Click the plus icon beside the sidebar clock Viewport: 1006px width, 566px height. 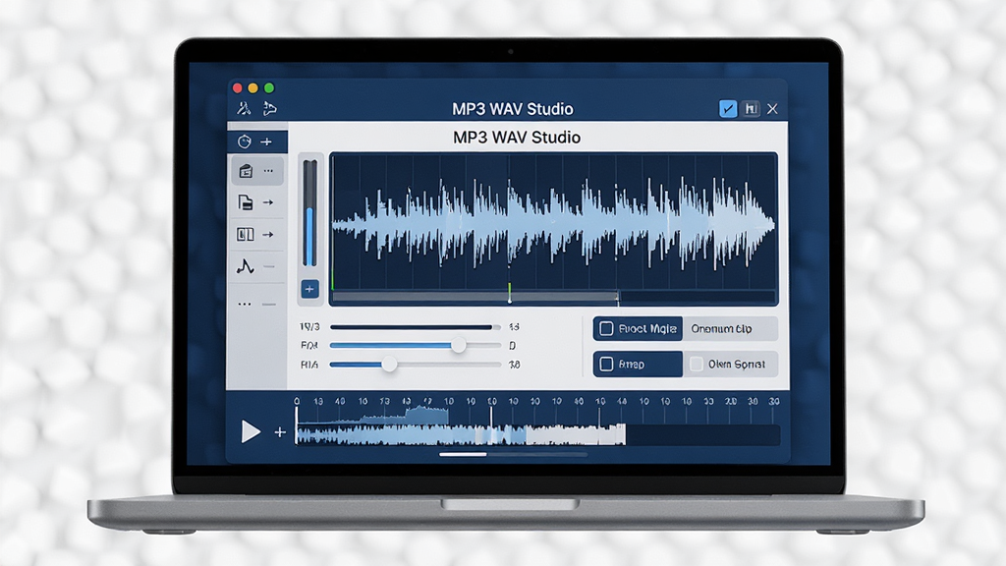(266, 141)
